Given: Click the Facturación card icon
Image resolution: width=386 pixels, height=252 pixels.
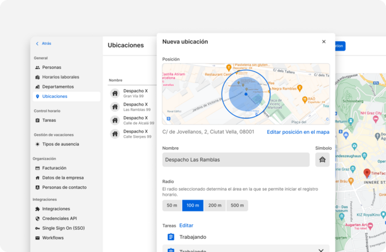Looking at the screenshot, I should [37, 168].
